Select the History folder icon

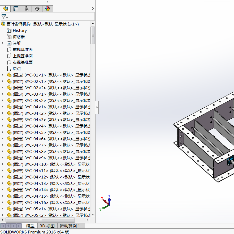(9, 31)
